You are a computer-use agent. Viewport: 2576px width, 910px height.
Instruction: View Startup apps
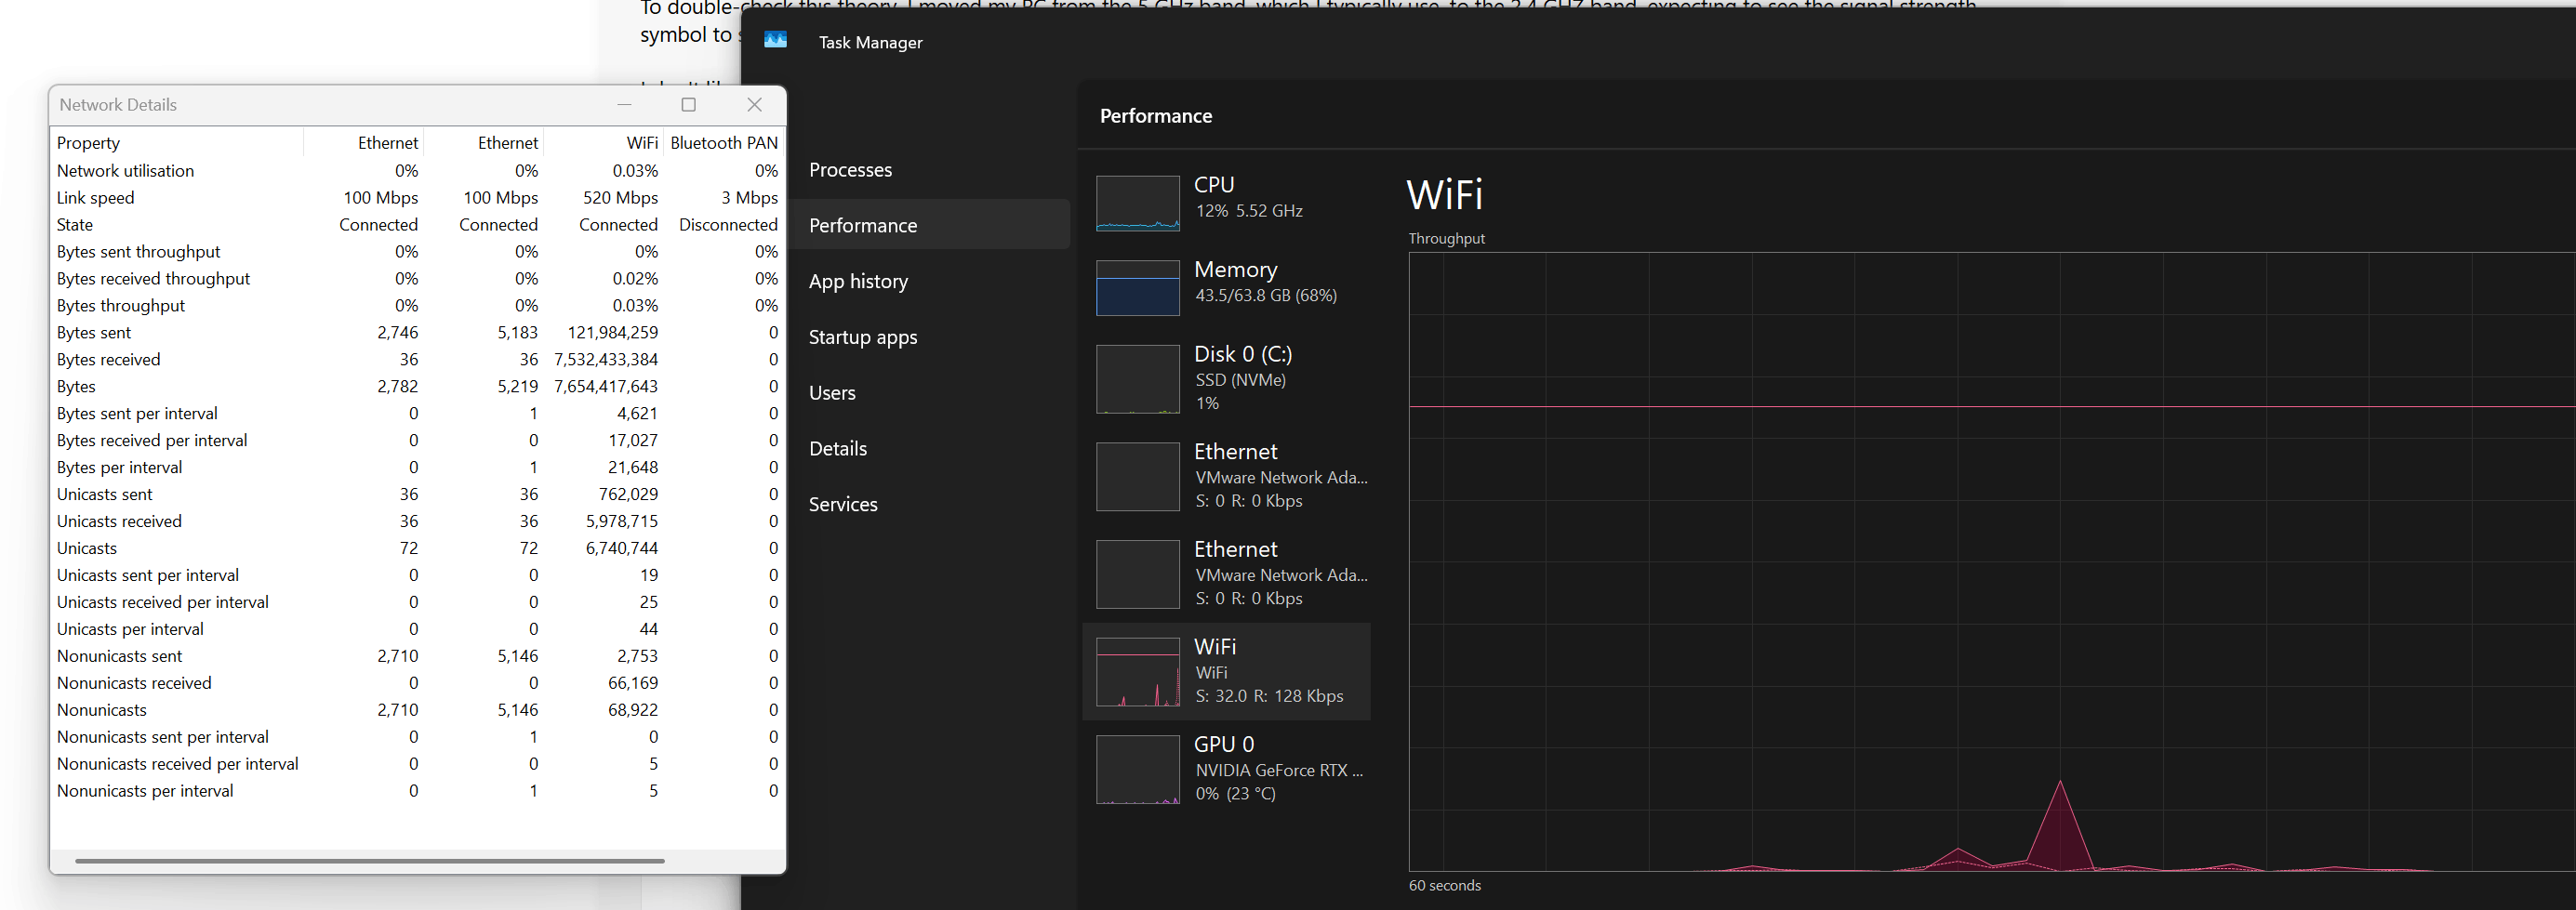(x=862, y=337)
